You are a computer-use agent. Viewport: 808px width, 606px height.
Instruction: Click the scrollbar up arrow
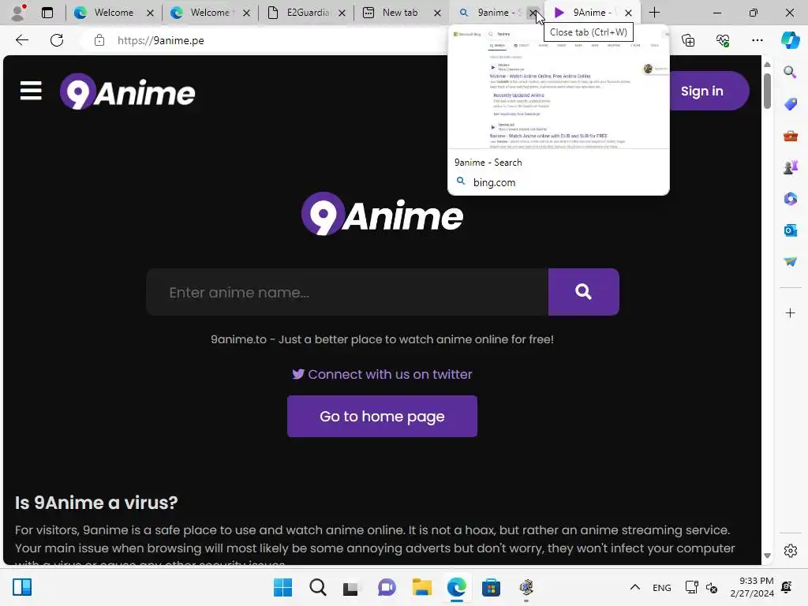coord(767,65)
